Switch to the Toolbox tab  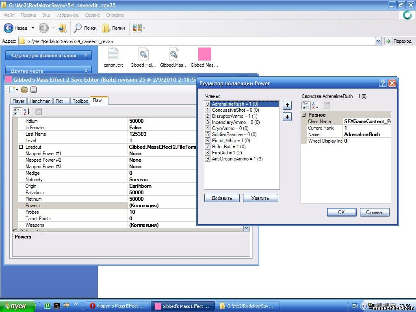(80, 101)
